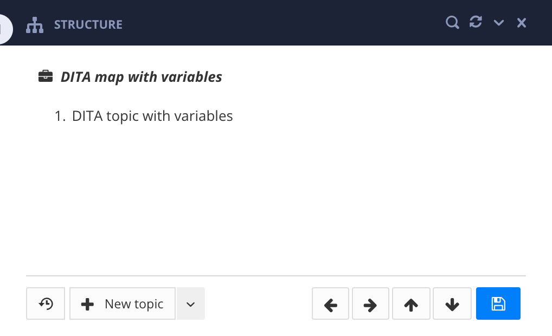
Task: Select the DITA map with variables entry
Action: [x=140, y=76]
